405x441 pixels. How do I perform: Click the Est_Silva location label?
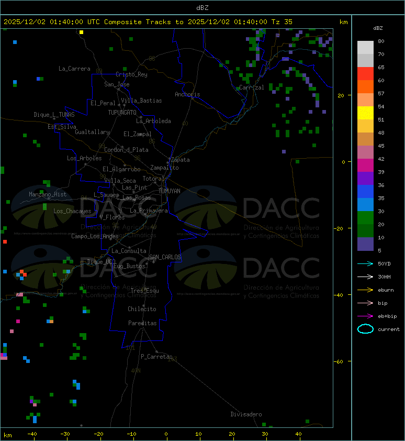pos(62,127)
